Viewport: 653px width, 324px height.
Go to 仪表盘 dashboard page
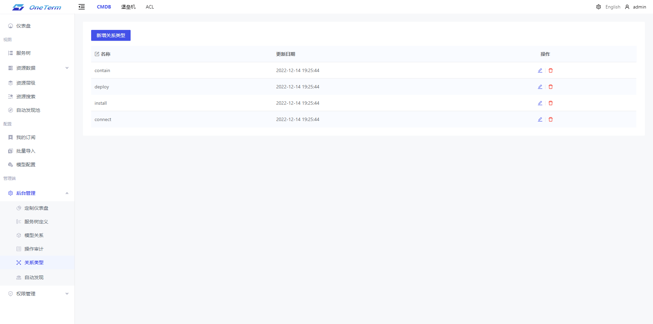pos(23,26)
